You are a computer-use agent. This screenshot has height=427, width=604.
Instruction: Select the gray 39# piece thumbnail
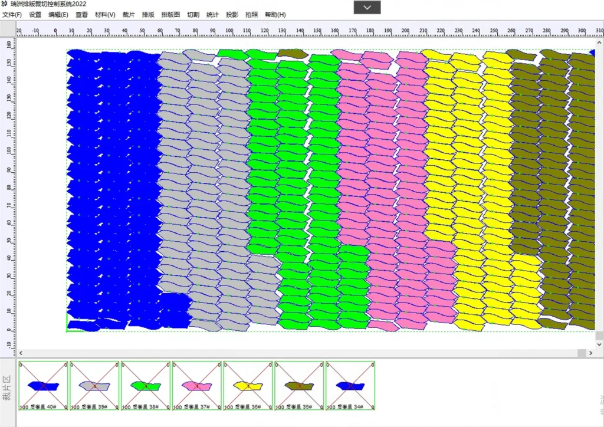94,385
